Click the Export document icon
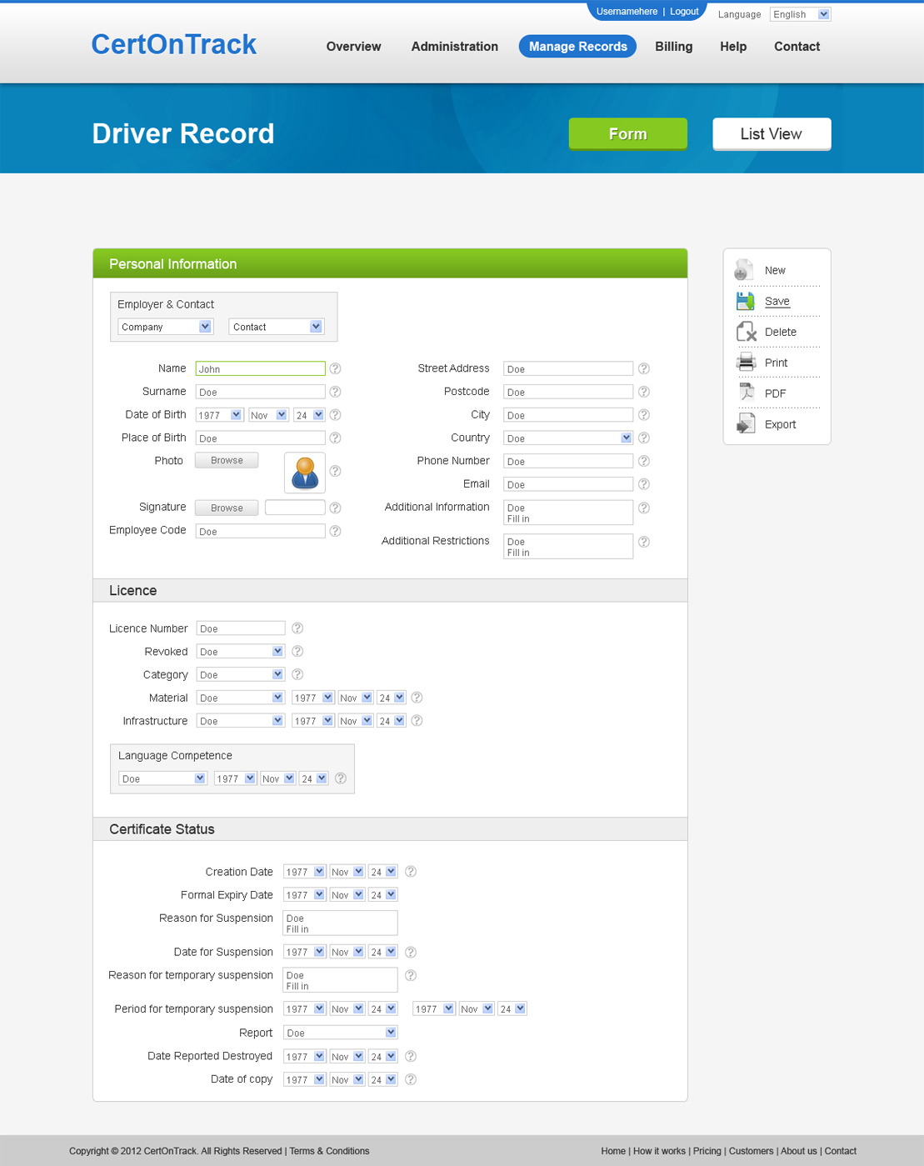 pos(746,423)
